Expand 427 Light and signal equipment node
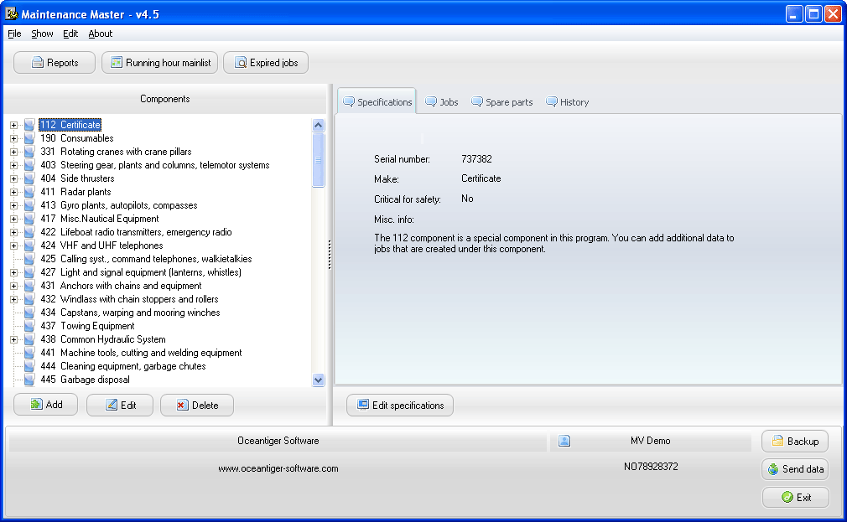Viewport: 847px width, 522px height. [x=13, y=272]
